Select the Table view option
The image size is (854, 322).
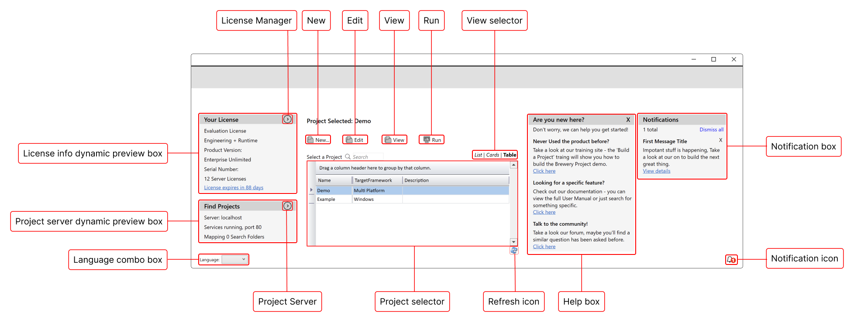510,155
